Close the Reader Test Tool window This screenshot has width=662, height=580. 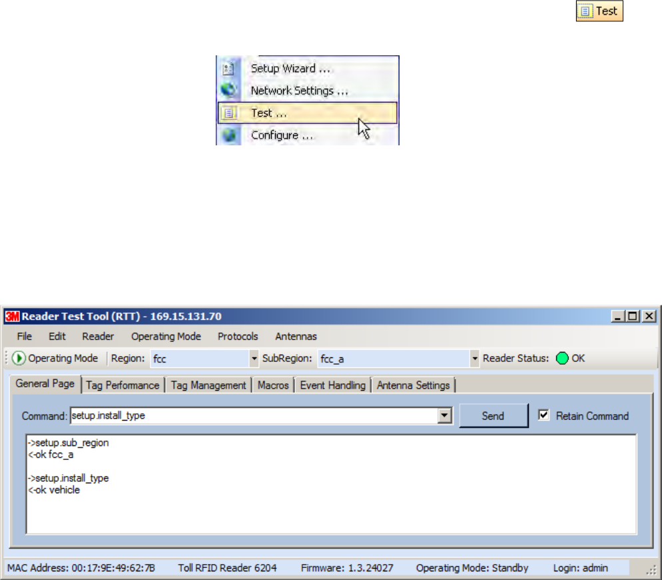[x=649, y=316]
